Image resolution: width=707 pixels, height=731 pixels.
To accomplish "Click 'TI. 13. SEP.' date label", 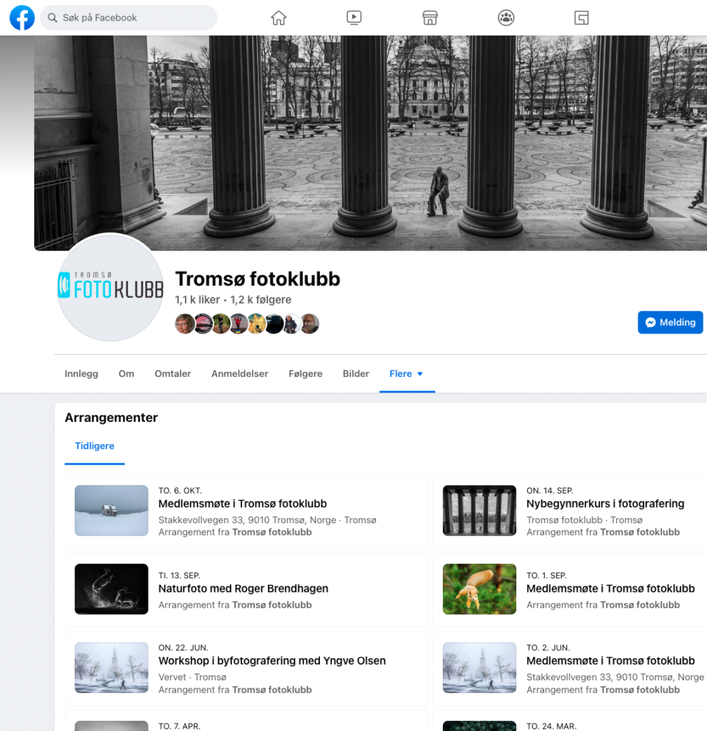I will (x=179, y=575).
